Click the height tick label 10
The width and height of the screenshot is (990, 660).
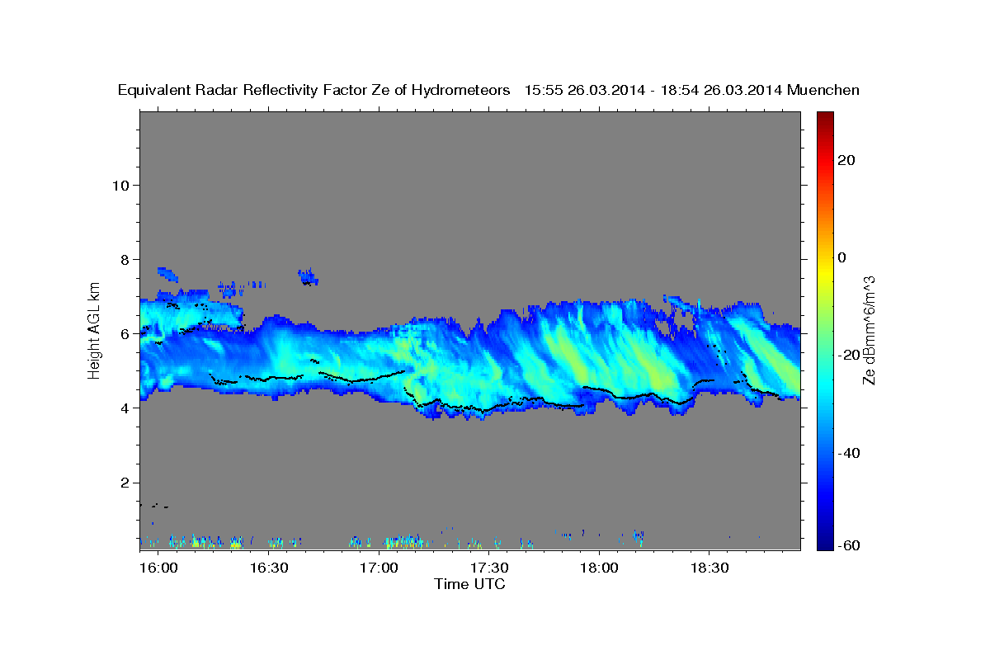click(120, 185)
